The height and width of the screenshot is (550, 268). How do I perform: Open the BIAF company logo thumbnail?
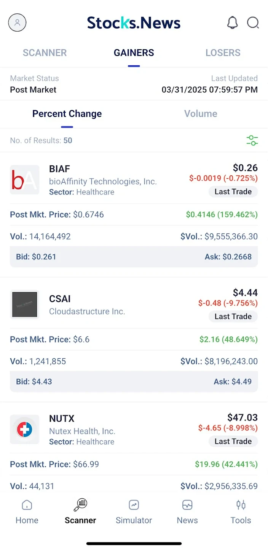(x=24, y=180)
